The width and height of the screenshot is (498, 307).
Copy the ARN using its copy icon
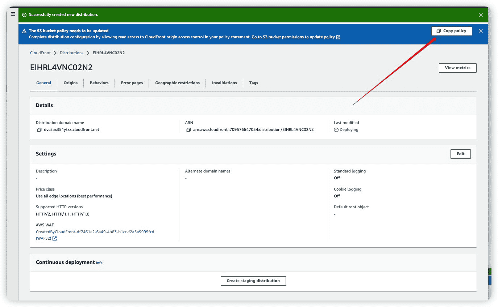click(x=188, y=130)
